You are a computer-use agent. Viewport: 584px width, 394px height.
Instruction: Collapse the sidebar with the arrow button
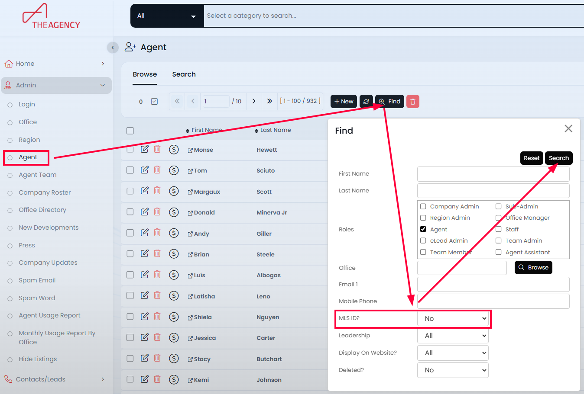pyautogui.click(x=113, y=48)
